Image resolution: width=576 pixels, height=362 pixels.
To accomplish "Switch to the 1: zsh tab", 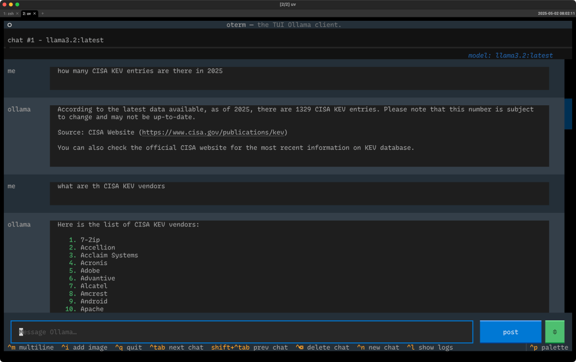I will point(8,13).
